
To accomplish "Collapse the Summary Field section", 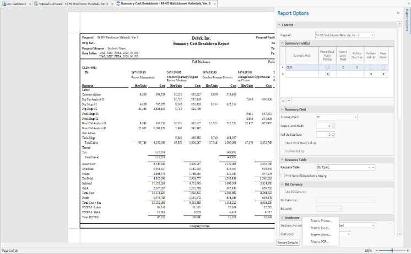I will 282,109.
